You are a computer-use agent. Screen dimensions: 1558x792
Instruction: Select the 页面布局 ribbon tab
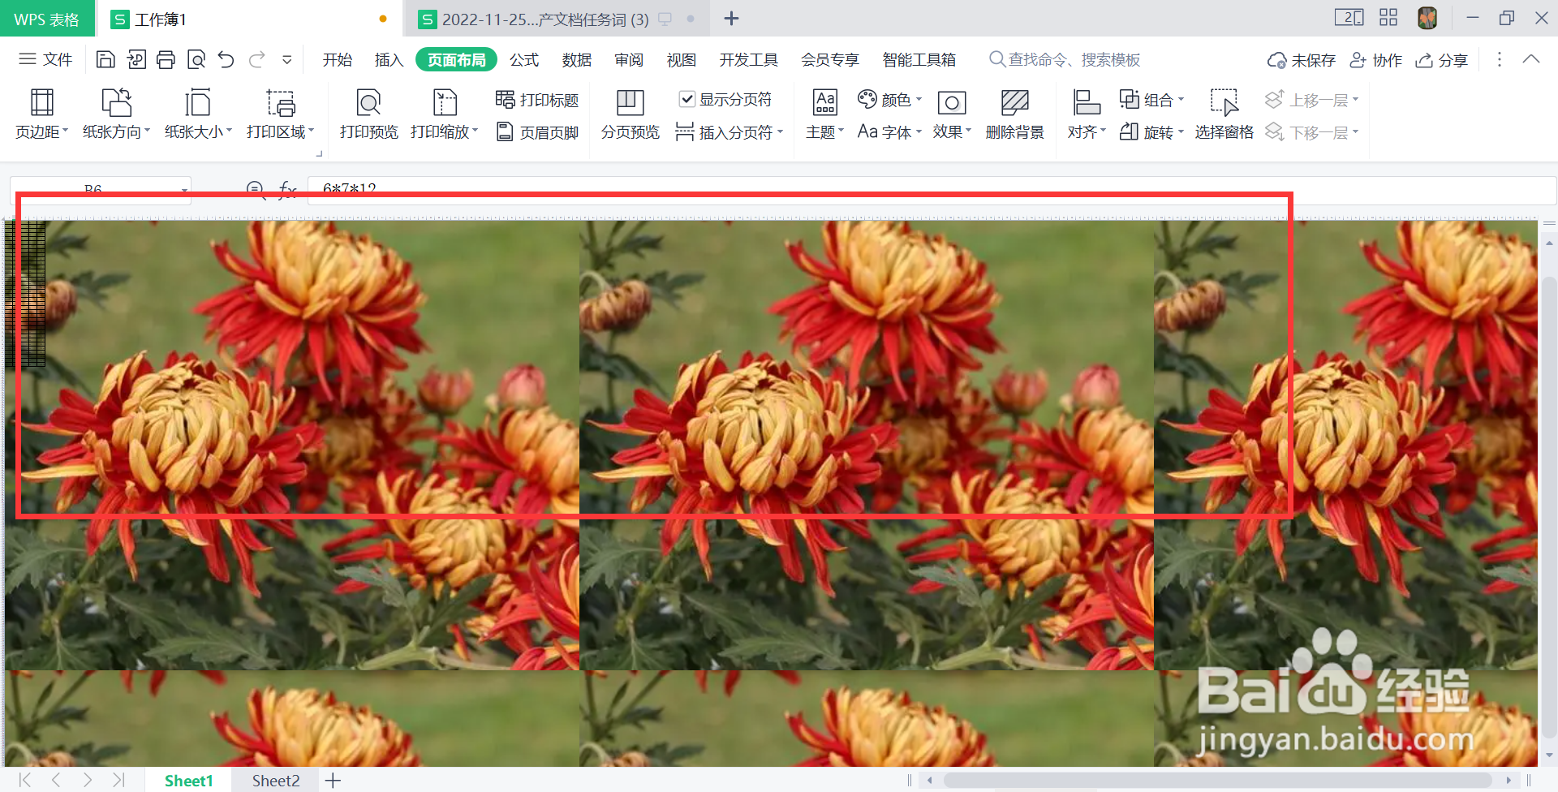[456, 60]
